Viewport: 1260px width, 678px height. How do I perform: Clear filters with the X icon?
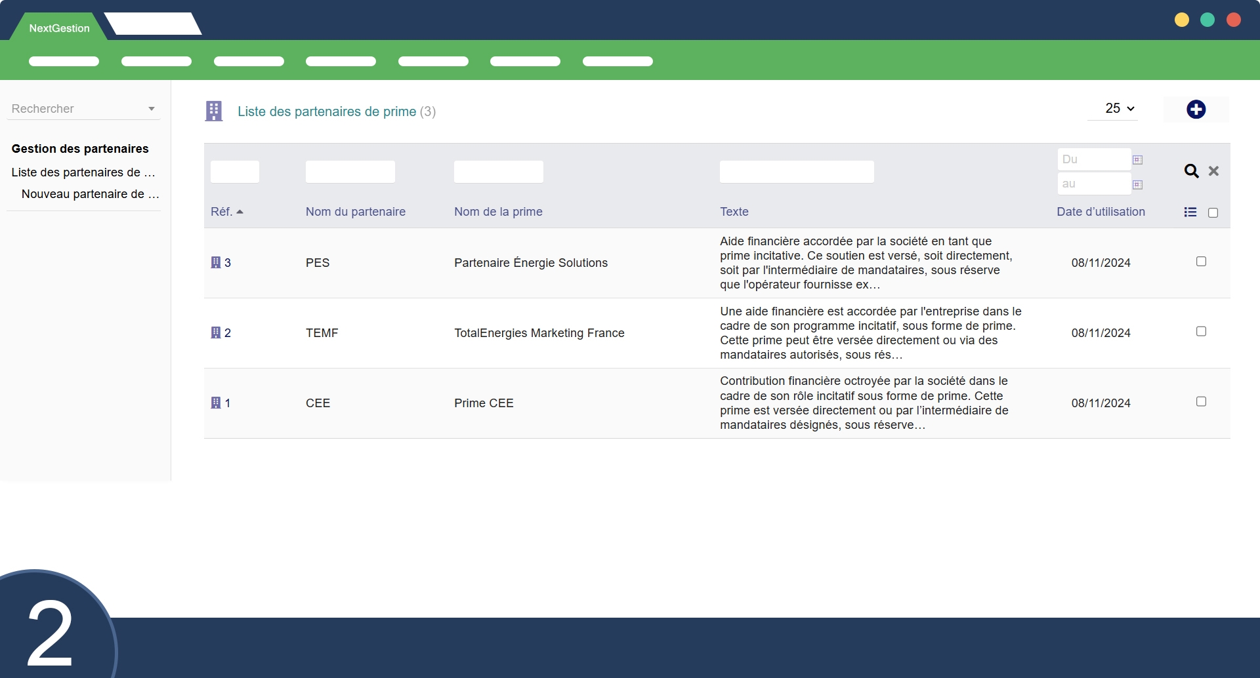(1213, 171)
